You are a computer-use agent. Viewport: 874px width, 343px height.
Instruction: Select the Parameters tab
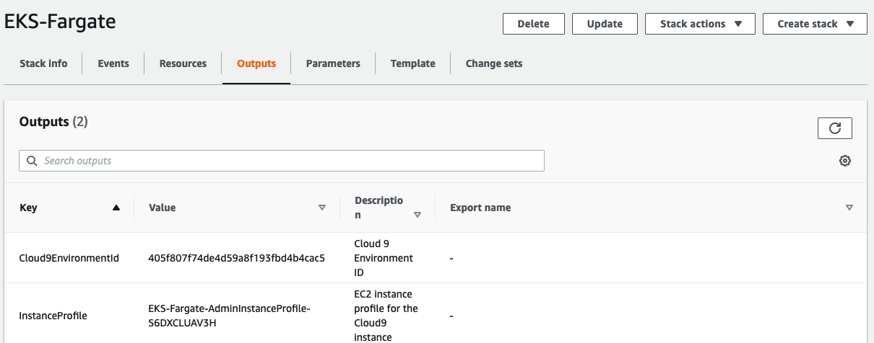click(x=333, y=63)
